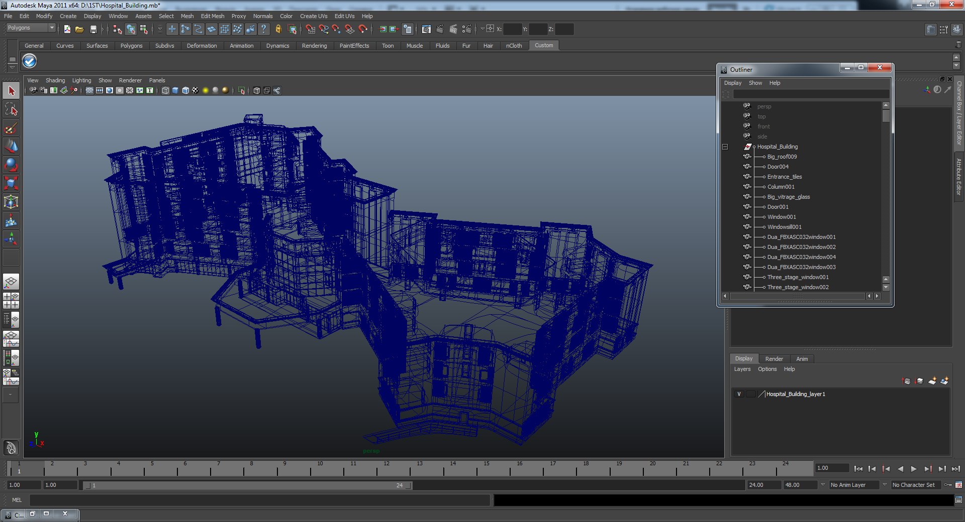Image resolution: width=965 pixels, height=522 pixels.
Task: Toggle visibility V of Hospital_Building_layer1
Action: click(x=739, y=394)
